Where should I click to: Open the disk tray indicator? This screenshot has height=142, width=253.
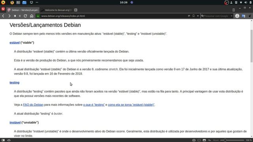coord(236,2)
